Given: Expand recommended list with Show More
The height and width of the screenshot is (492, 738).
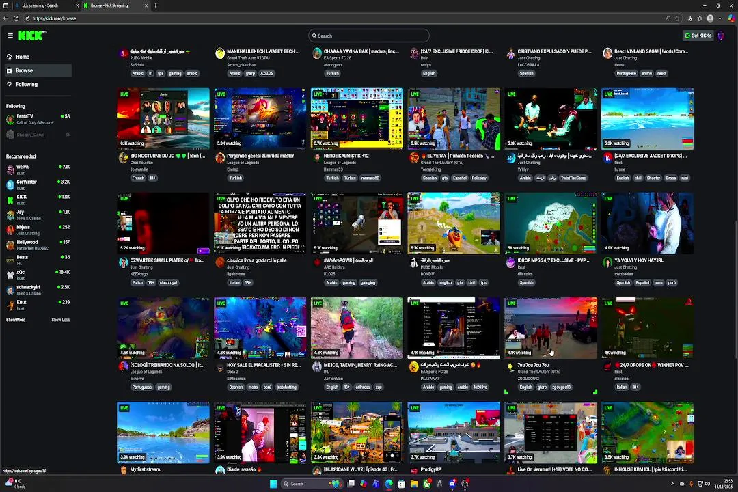Looking at the screenshot, I should coord(16,320).
